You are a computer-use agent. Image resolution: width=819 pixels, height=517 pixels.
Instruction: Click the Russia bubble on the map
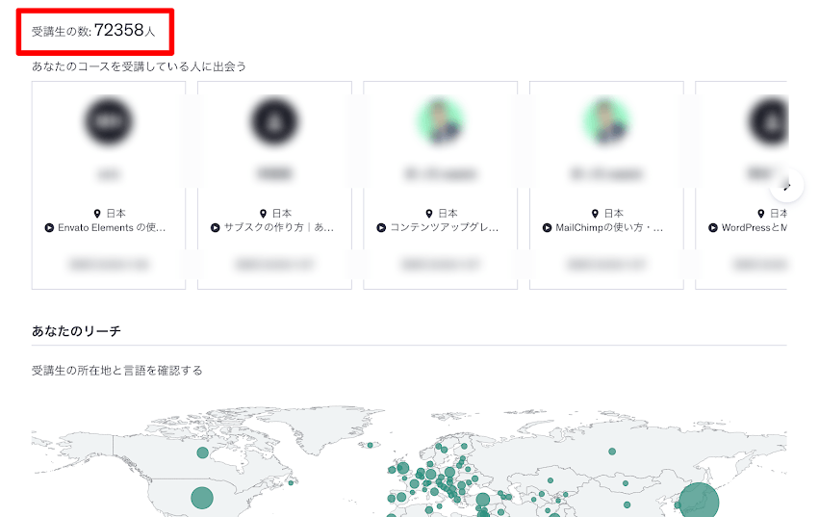click(x=612, y=452)
